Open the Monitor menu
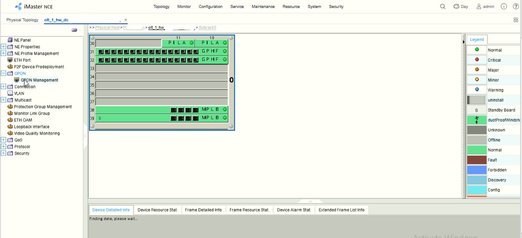Image resolution: width=522 pixels, height=238 pixels. 184,6
